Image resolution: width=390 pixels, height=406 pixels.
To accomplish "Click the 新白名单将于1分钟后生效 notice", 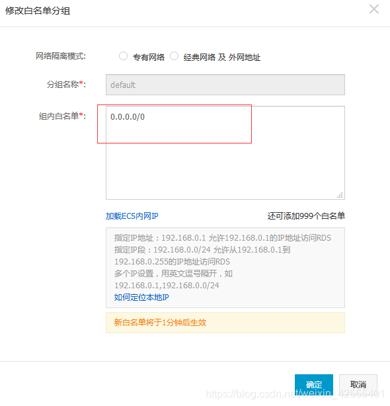I will (225, 323).
